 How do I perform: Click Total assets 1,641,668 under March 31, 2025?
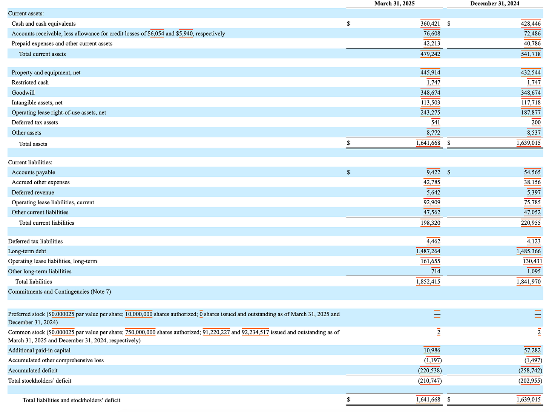click(428, 143)
